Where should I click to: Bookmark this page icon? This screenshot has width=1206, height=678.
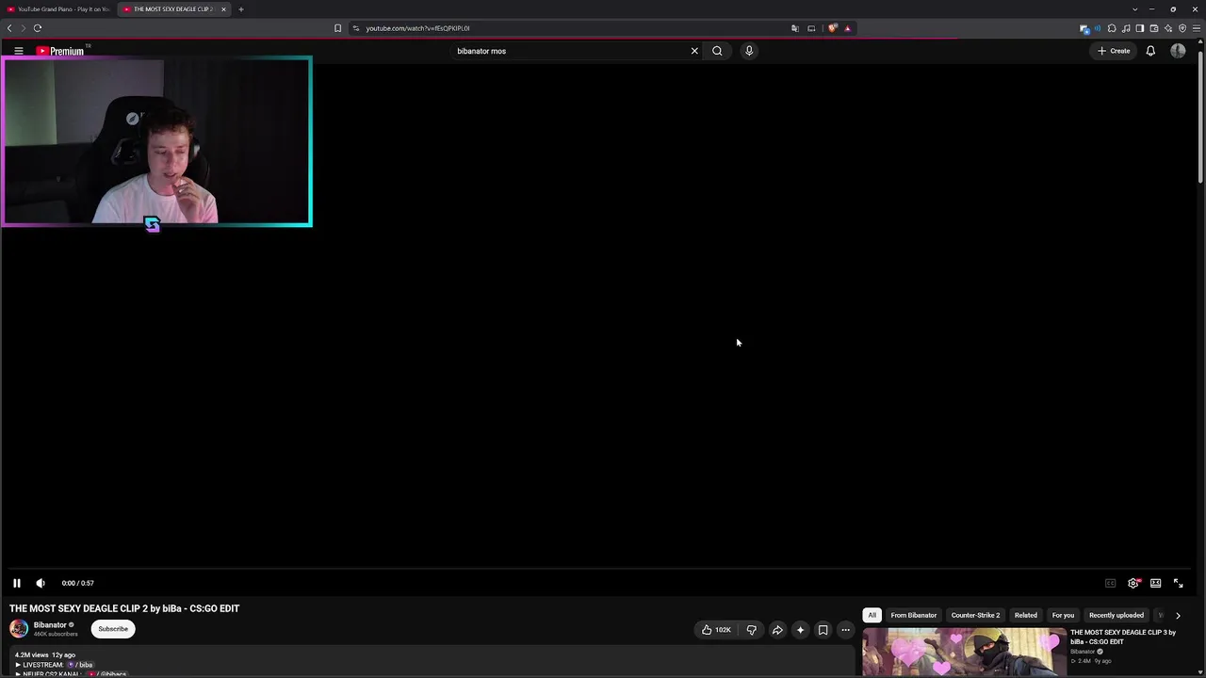(x=337, y=28)
